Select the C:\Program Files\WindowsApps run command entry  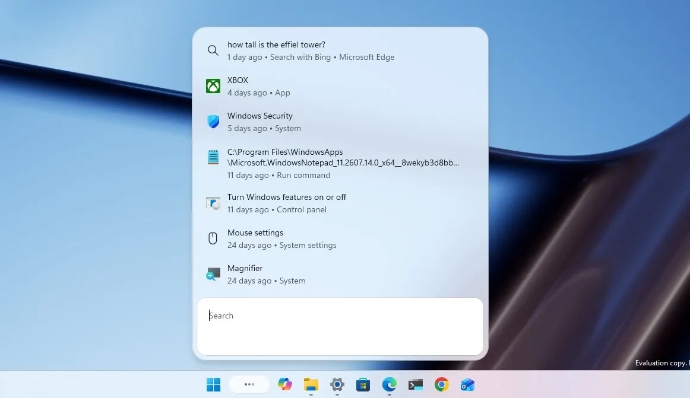(x=343, y=157)
